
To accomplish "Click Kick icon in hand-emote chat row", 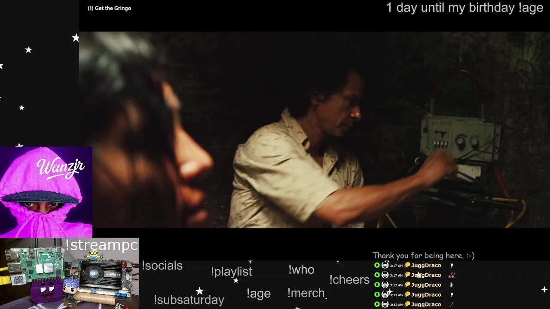I will 377,285.
